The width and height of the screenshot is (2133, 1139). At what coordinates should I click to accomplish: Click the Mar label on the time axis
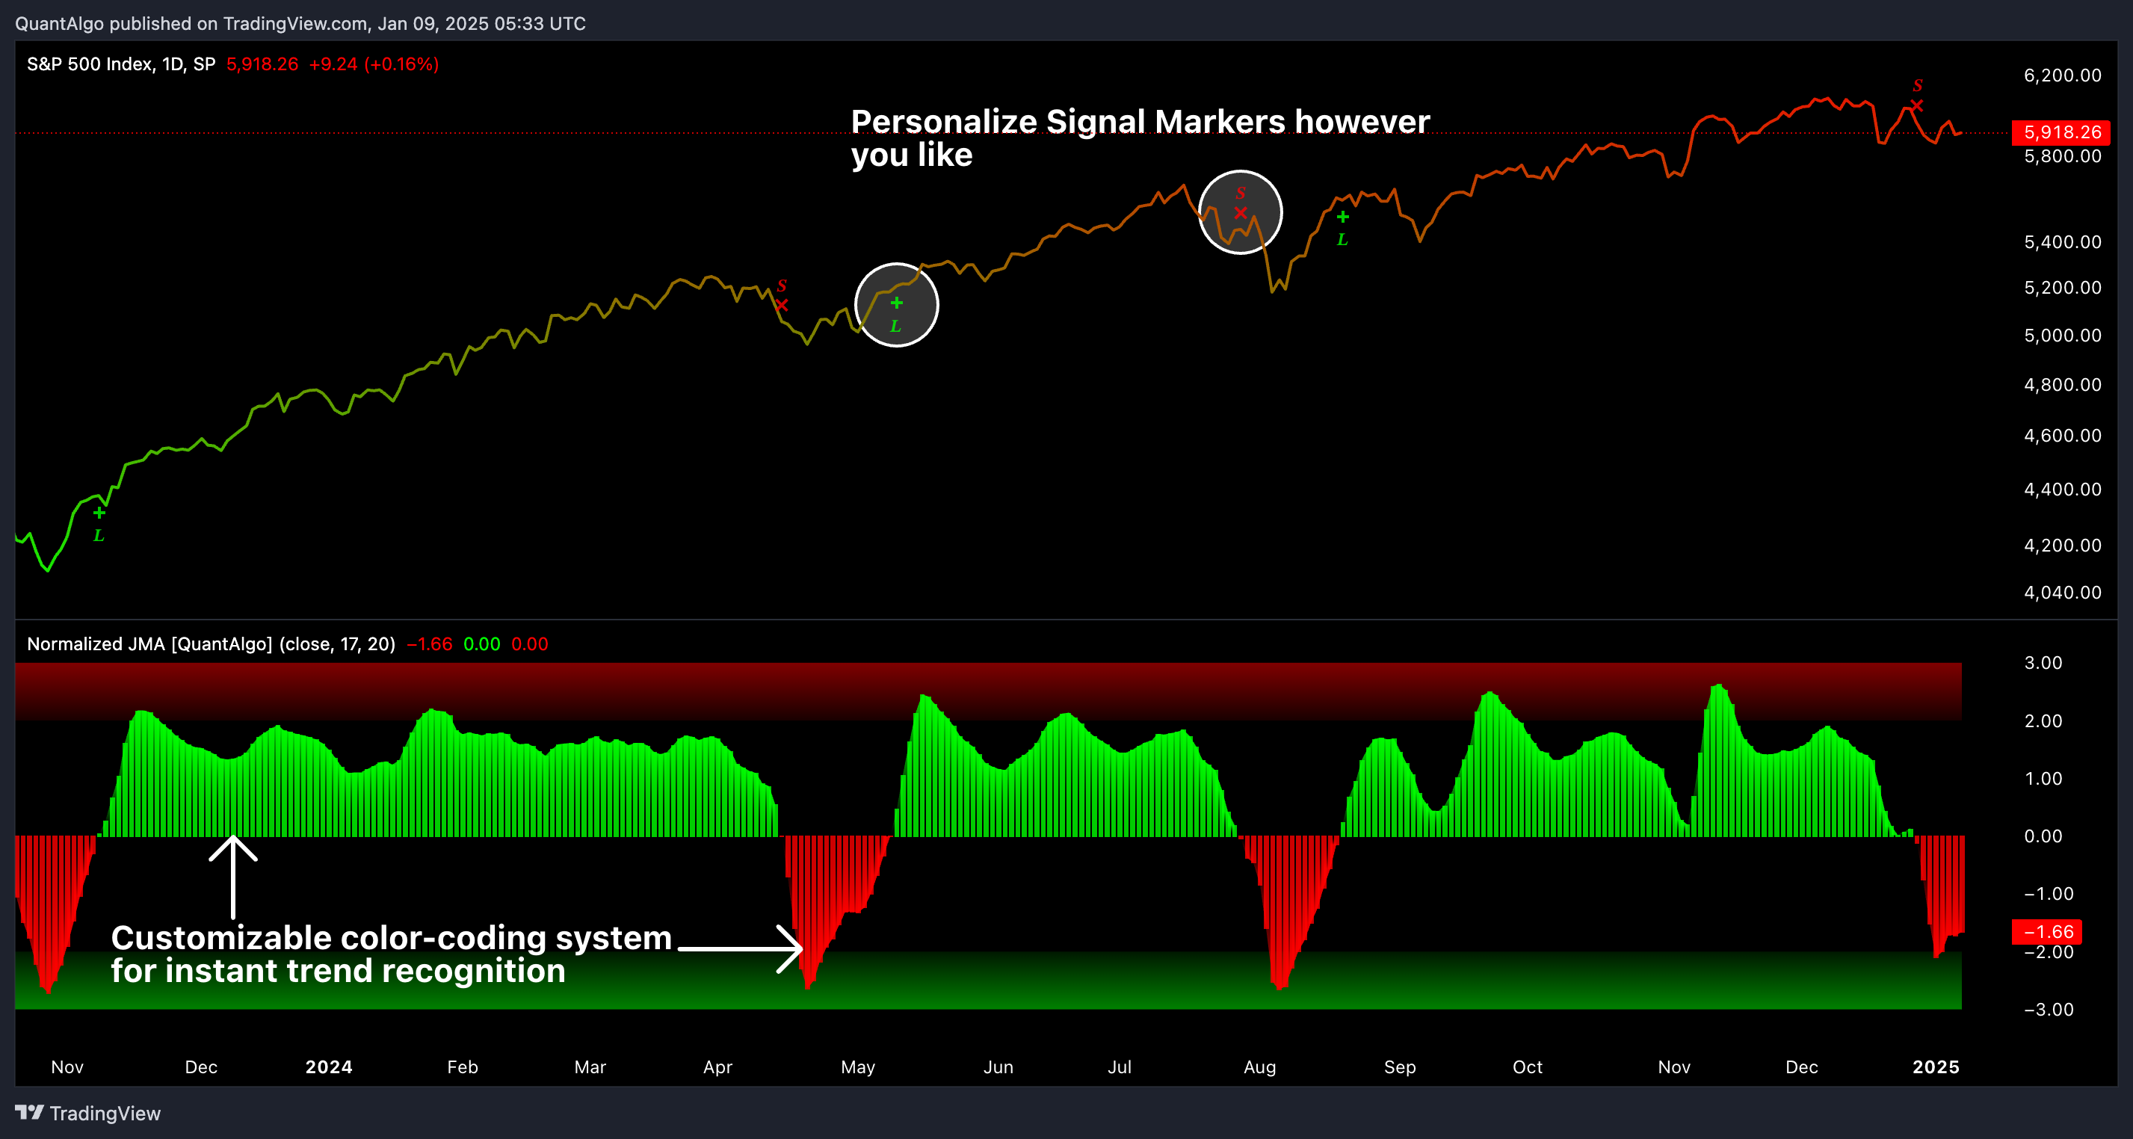(590, 1067)
